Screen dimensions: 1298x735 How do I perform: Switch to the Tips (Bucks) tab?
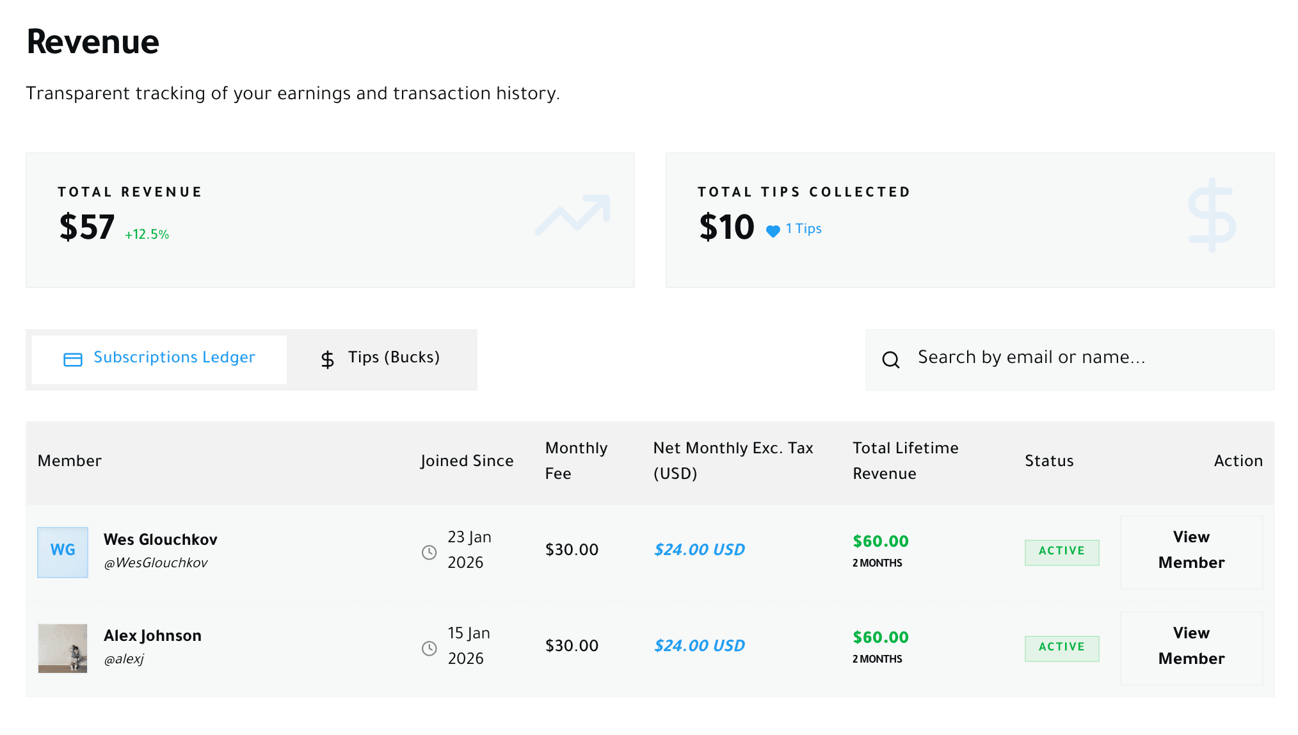pyautogui.click(x=393, y=358)
